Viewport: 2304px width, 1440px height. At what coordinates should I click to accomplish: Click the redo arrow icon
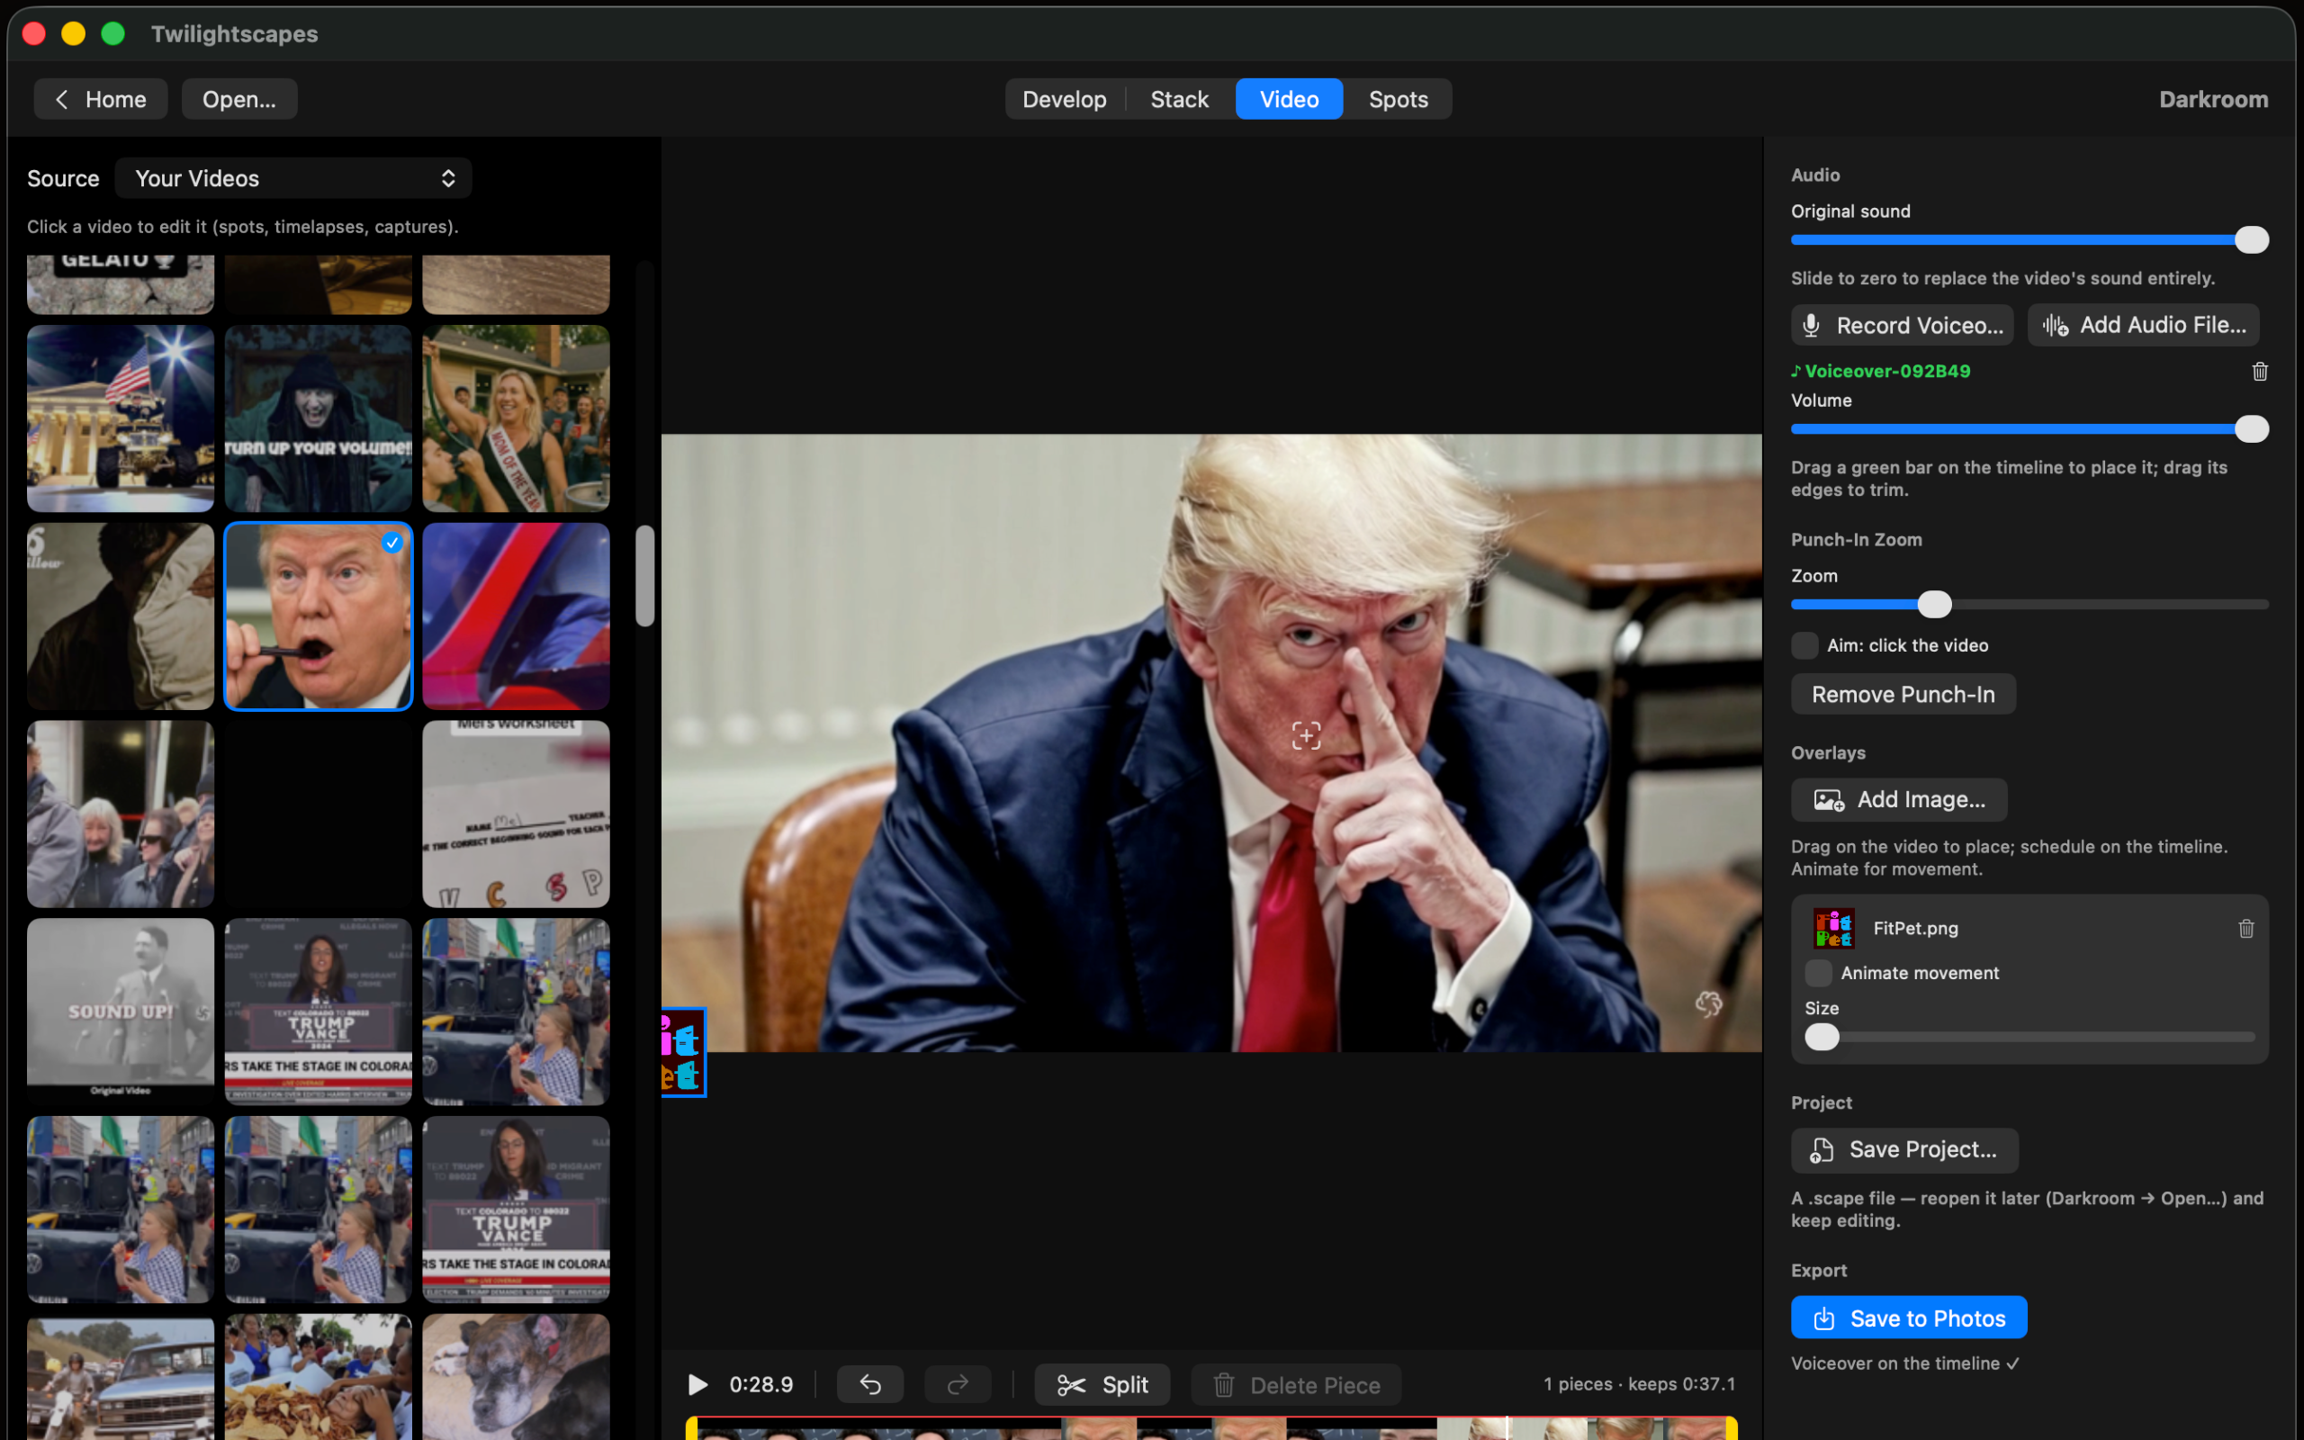[958, 1384]
